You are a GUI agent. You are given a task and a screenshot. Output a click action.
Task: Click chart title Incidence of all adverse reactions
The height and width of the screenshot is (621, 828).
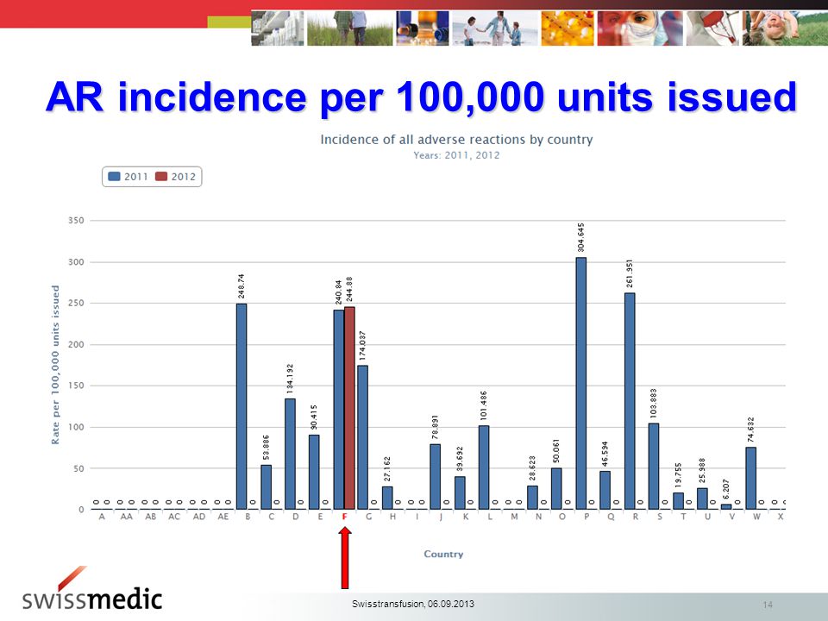click(x=456, y=140)
